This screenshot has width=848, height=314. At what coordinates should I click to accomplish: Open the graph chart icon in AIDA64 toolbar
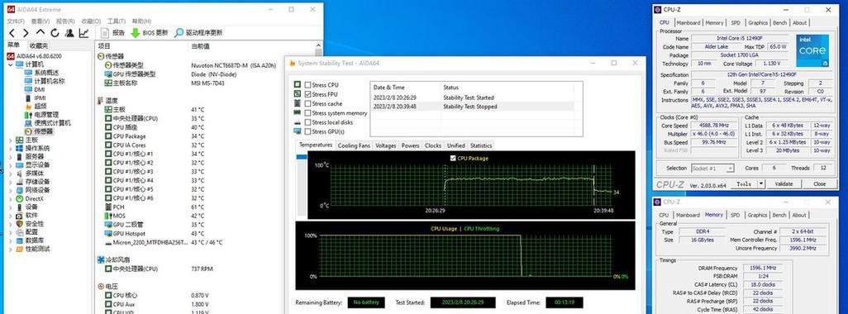pyautogui.click(x=83, y=33)
